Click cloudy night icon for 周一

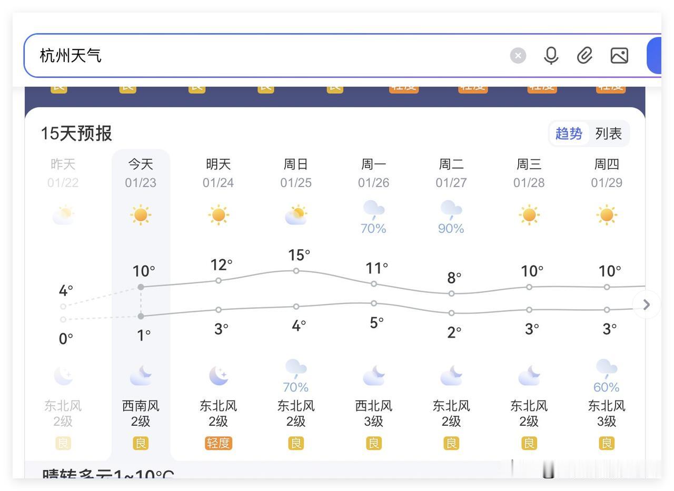[374, 376]
